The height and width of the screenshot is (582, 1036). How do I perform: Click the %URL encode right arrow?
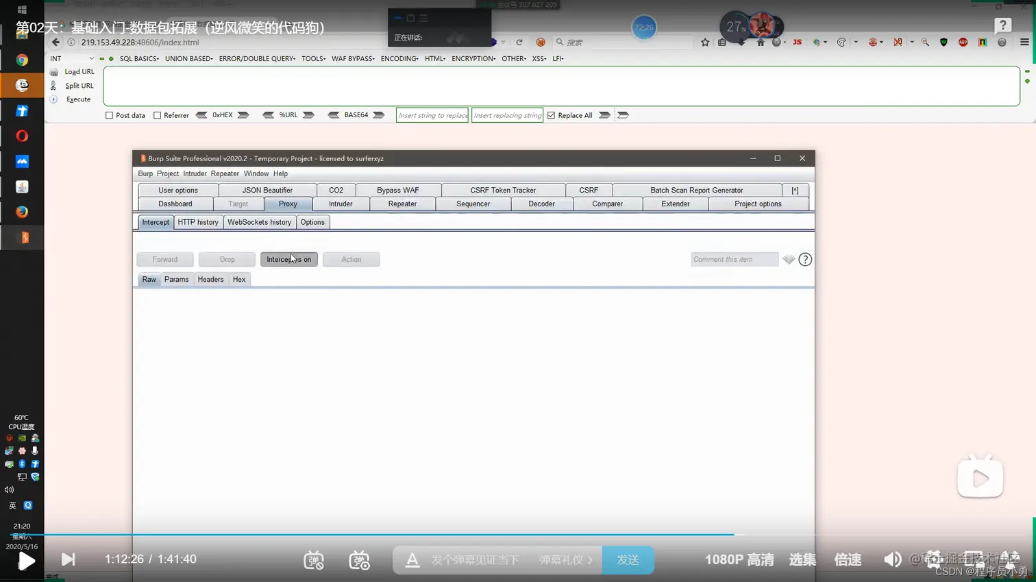tap(309, 115)
